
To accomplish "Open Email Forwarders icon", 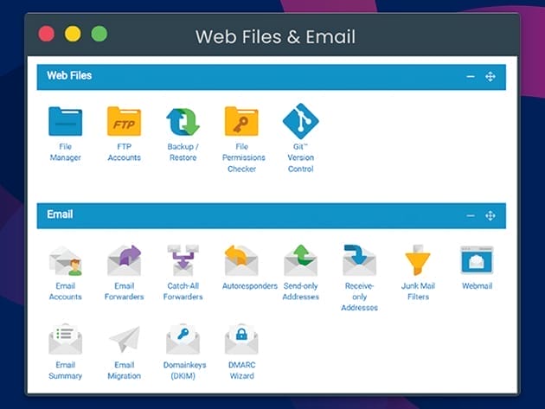I will coord(124,260).
